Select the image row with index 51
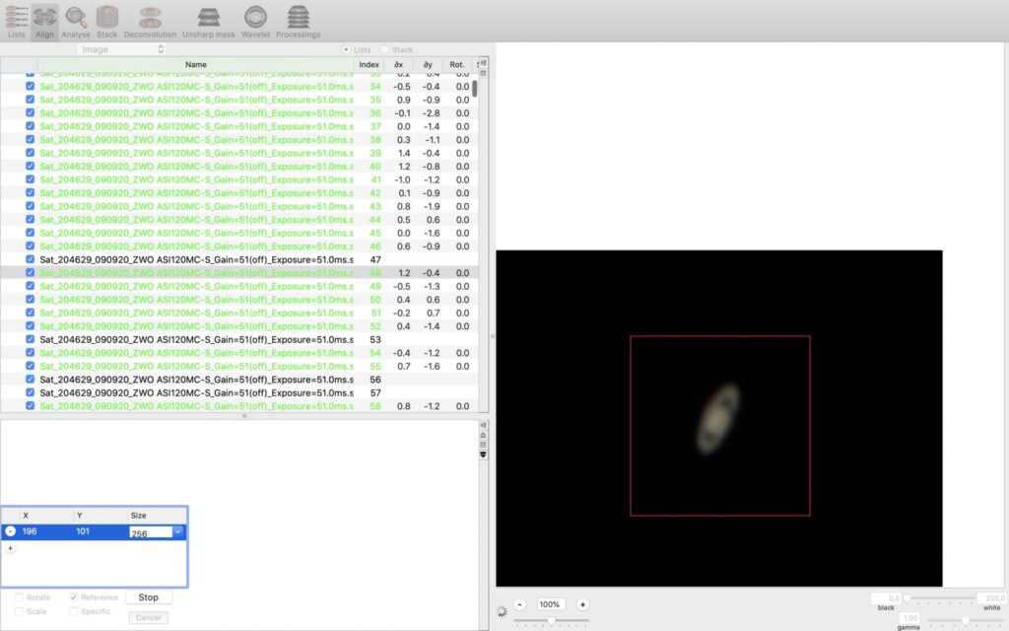Image resolution: width=1009 pixels, height=631 pixels. [238, 313]
